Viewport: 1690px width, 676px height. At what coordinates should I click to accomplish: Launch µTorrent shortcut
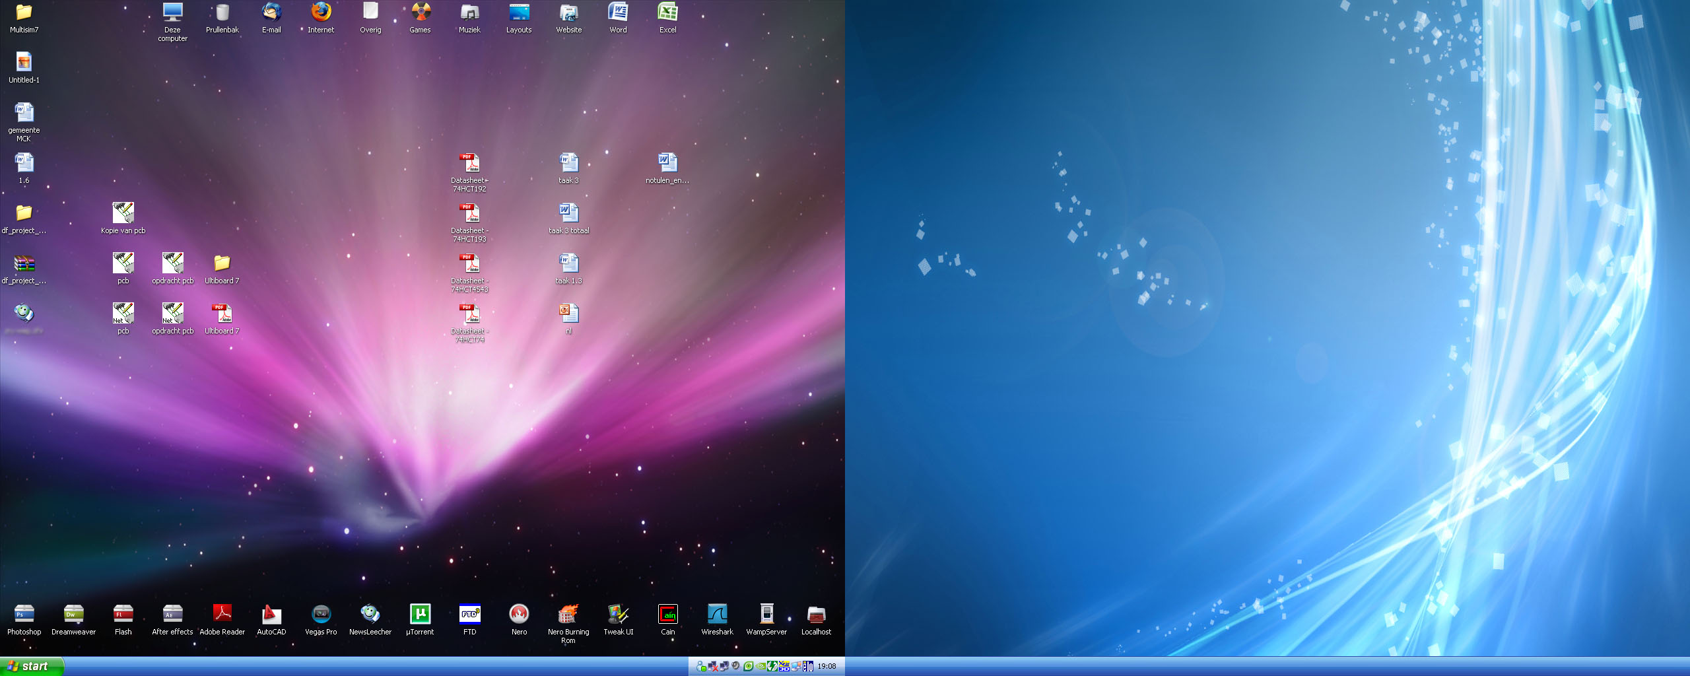click(420, 620)
